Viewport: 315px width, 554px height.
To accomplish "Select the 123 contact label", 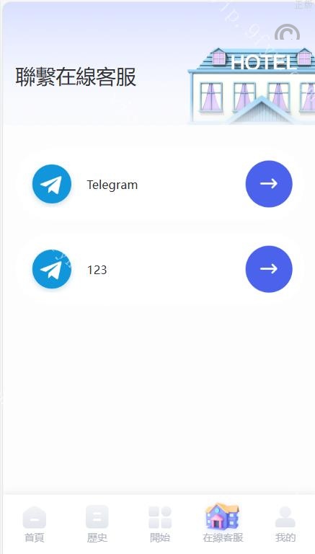I will coord(97,270).
